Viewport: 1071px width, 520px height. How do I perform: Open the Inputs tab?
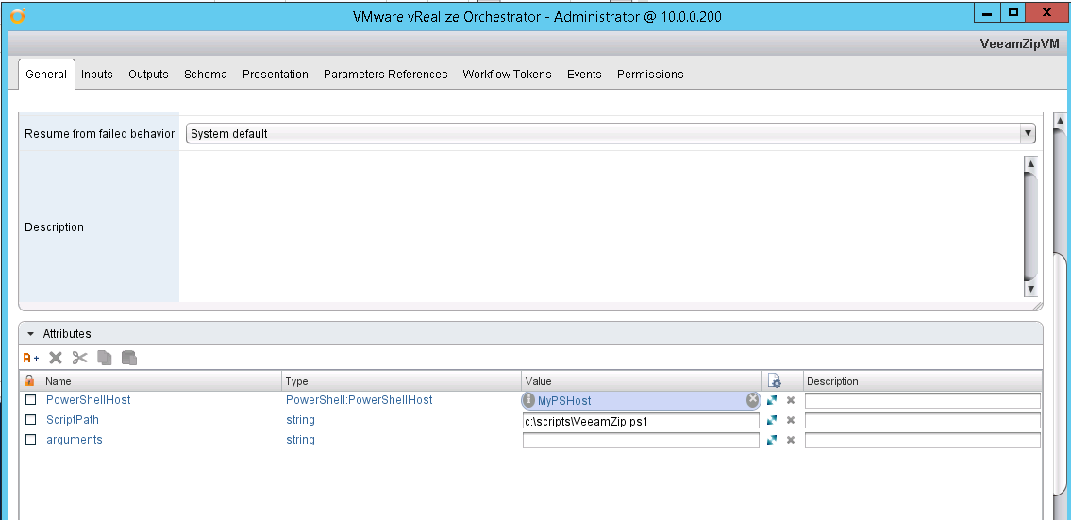point(97,75)
